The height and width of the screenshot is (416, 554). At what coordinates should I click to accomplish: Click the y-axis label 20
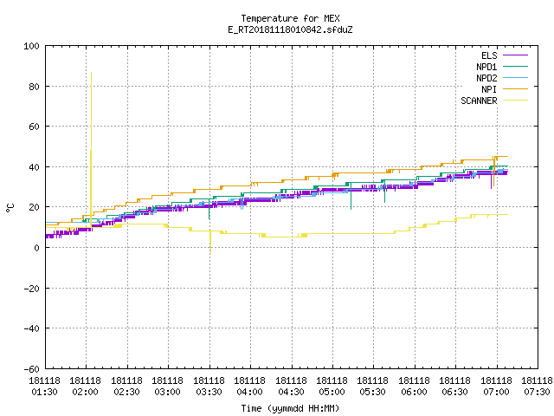(34, 207)
